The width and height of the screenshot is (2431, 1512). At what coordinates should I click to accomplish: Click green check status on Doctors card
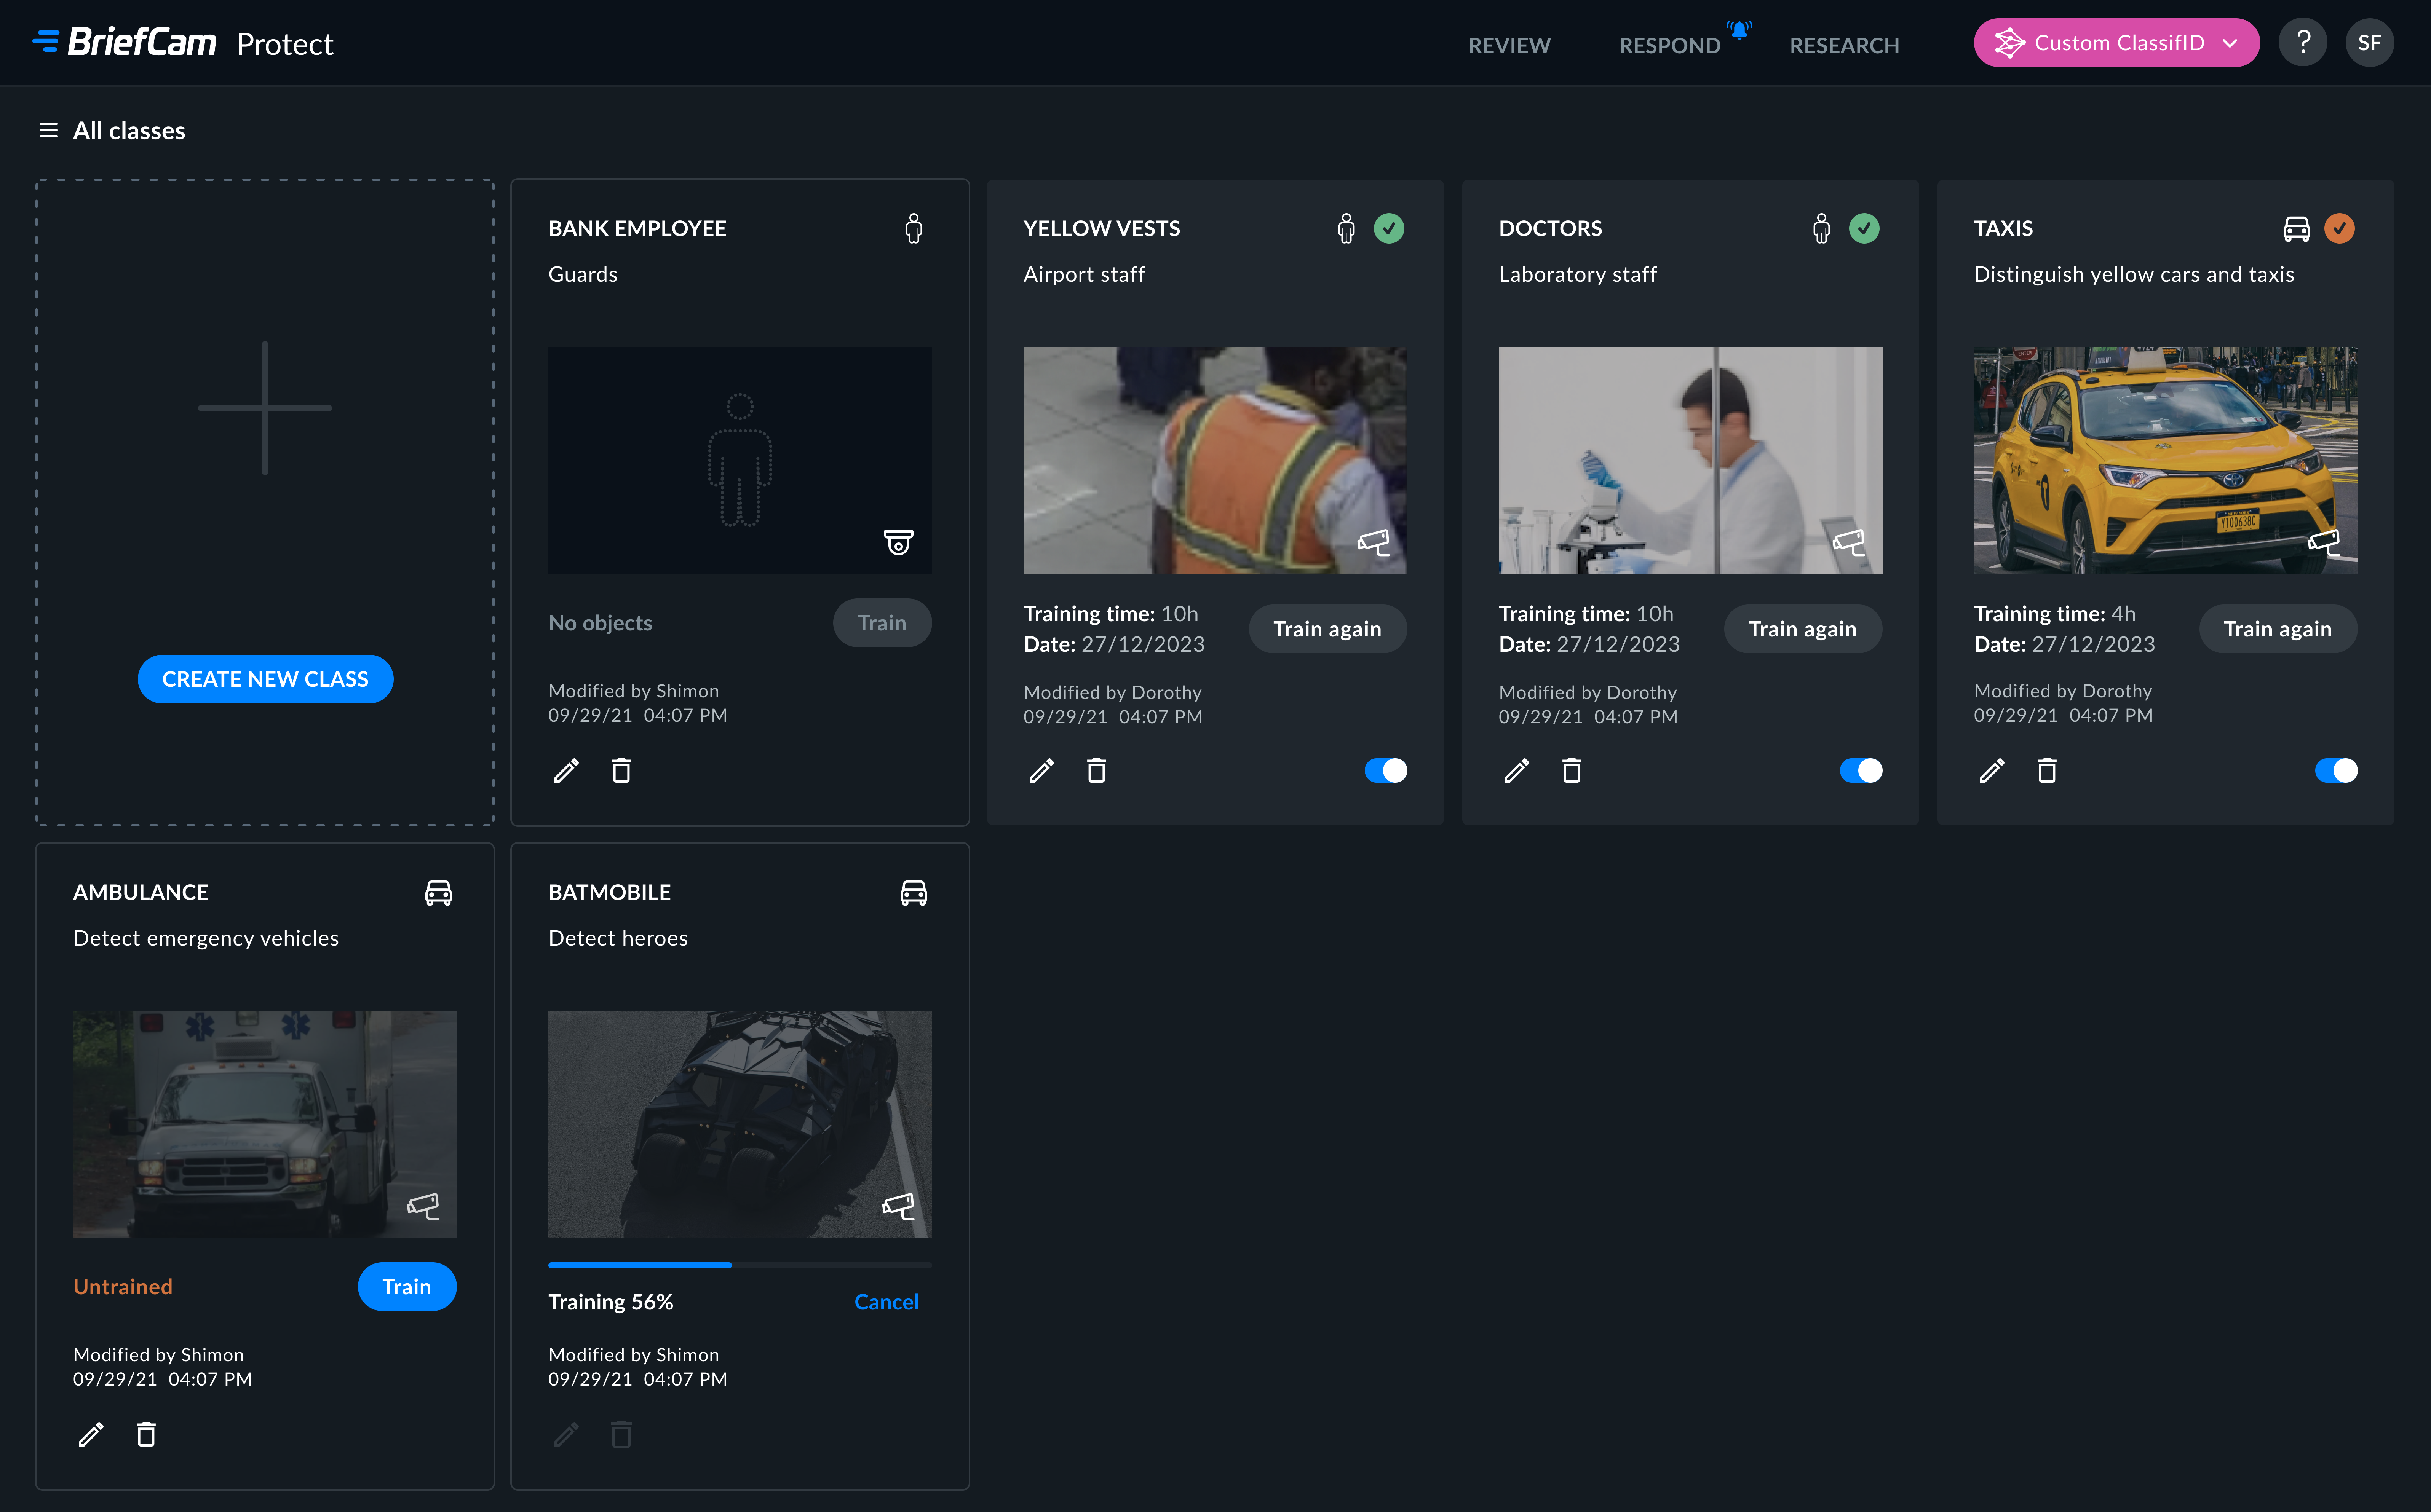click(x=1864, y=229)
